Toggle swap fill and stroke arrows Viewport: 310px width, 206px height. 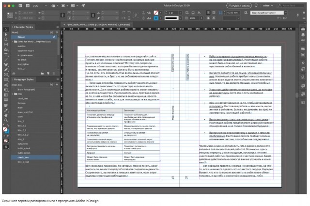[8, 126]
